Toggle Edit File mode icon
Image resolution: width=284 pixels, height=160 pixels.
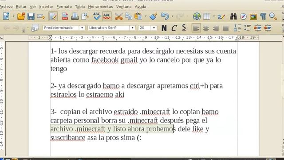[x=53, y=16]
